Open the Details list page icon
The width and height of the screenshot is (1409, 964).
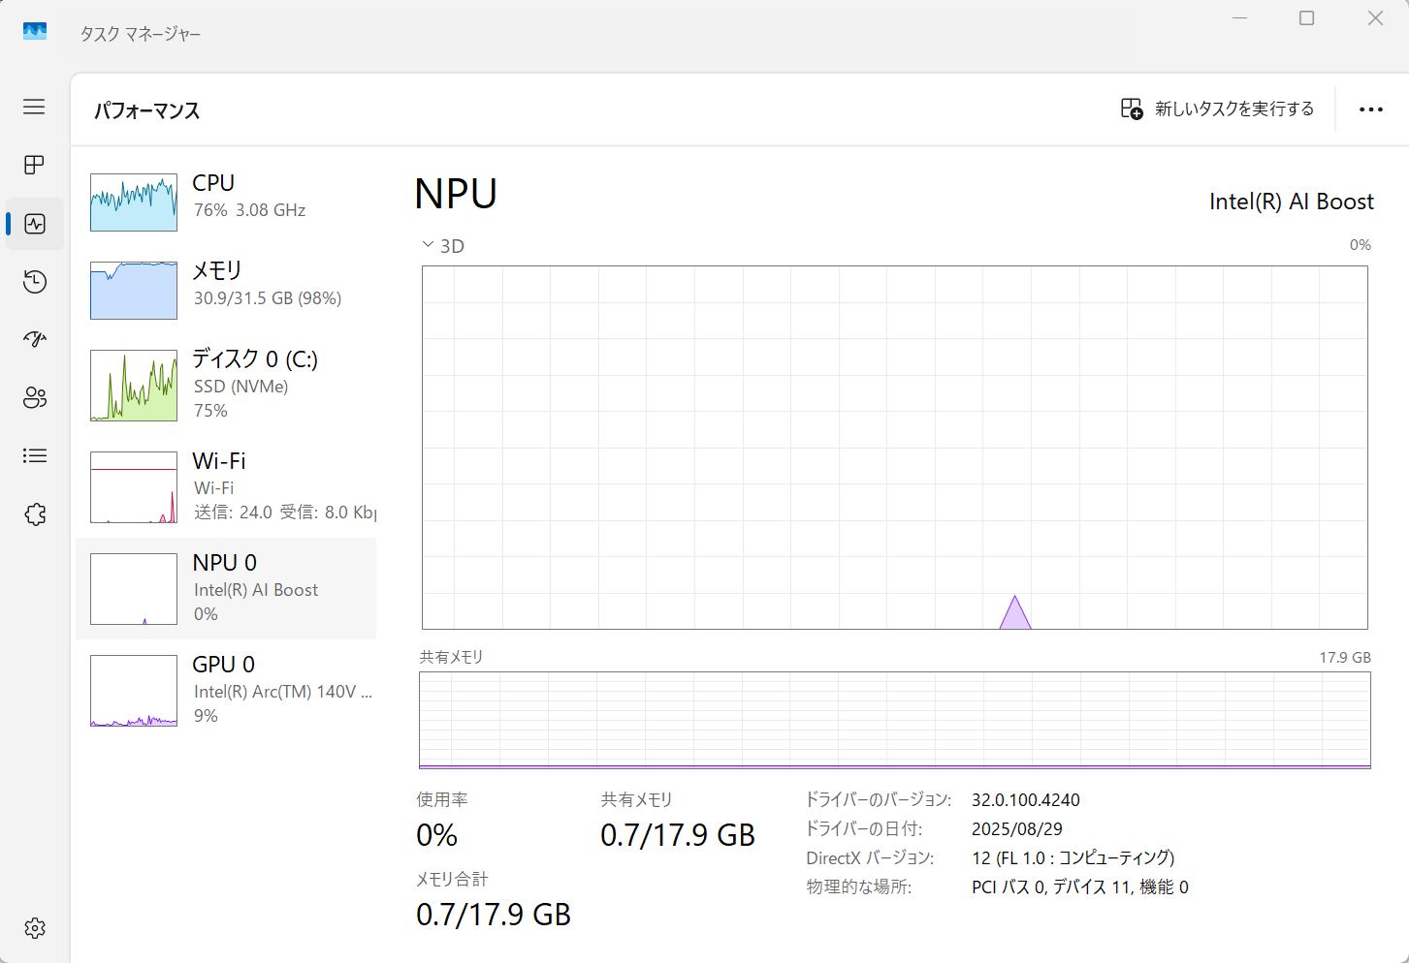[x=35, y=455]
